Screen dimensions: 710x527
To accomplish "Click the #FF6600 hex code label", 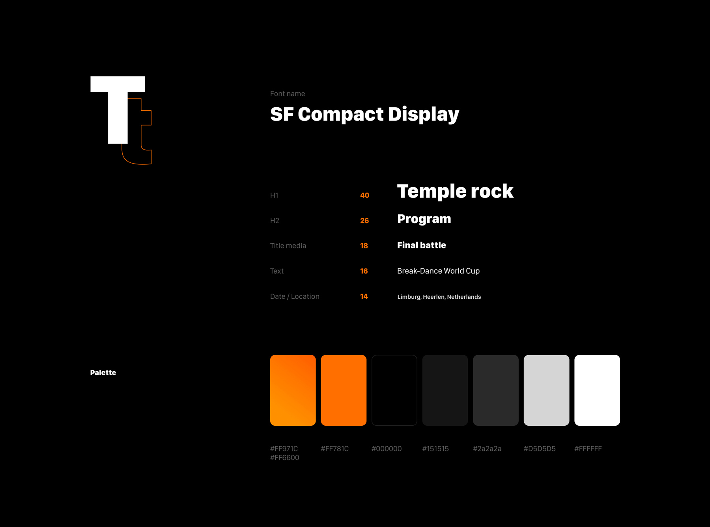I will click(284, 458).
